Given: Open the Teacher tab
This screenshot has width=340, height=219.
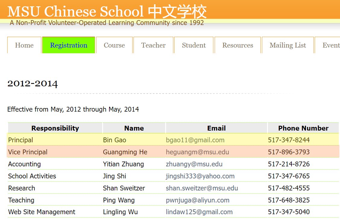Looking at the screenshot, I should click(153, 45).
